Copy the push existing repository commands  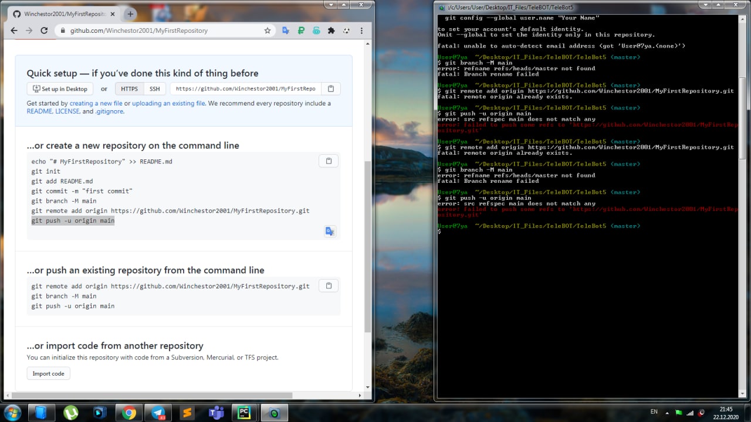pos(329,286)
